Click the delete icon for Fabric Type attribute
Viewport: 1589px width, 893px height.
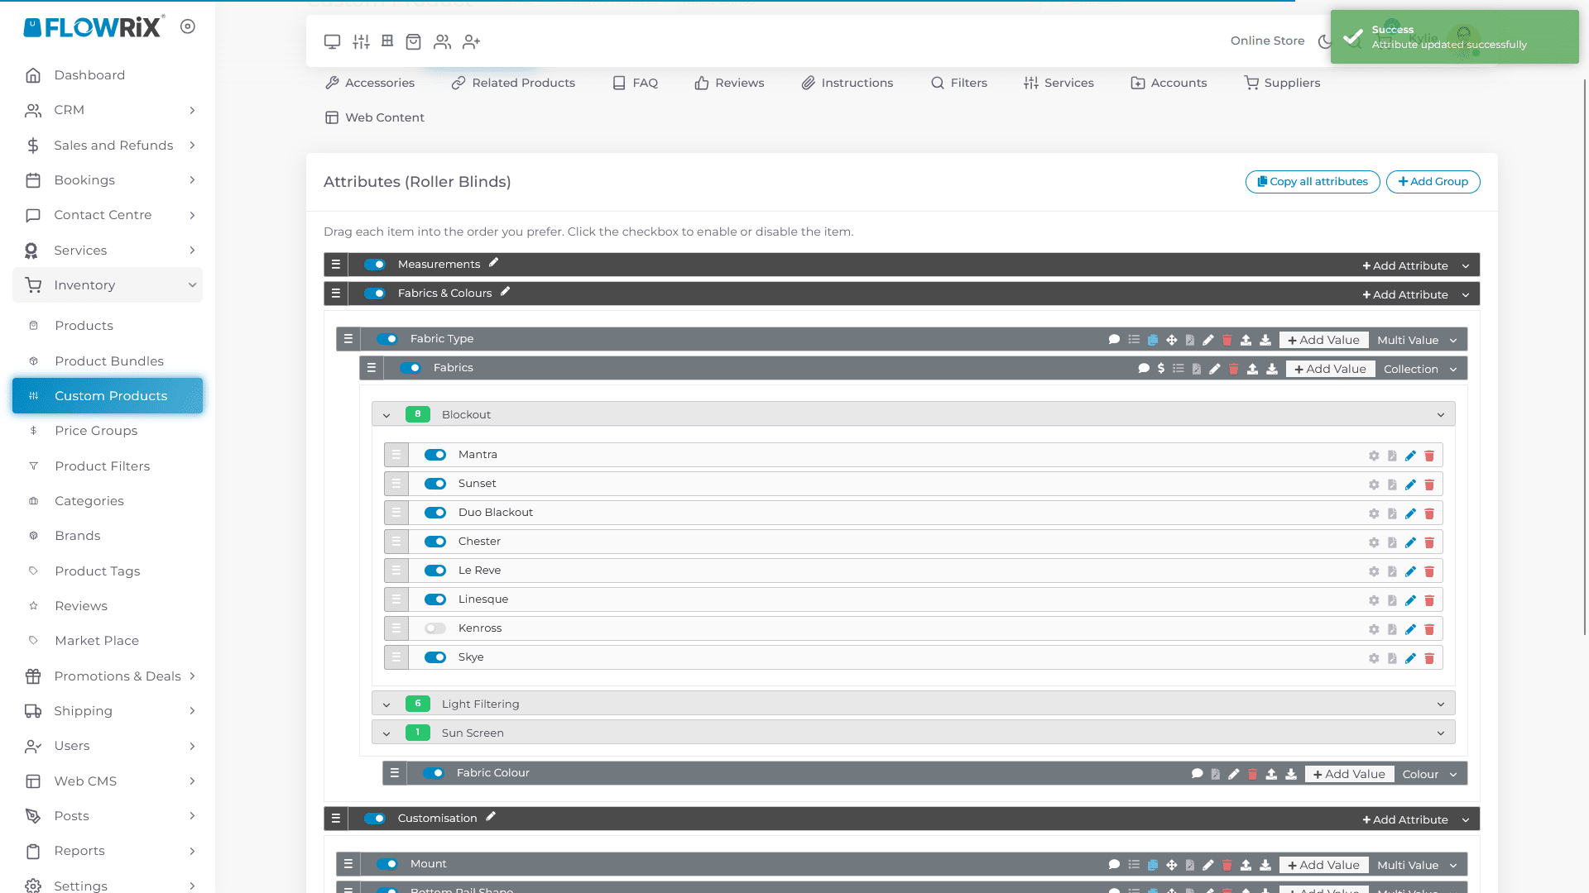pyautogui.click(x=1227, y=340)
